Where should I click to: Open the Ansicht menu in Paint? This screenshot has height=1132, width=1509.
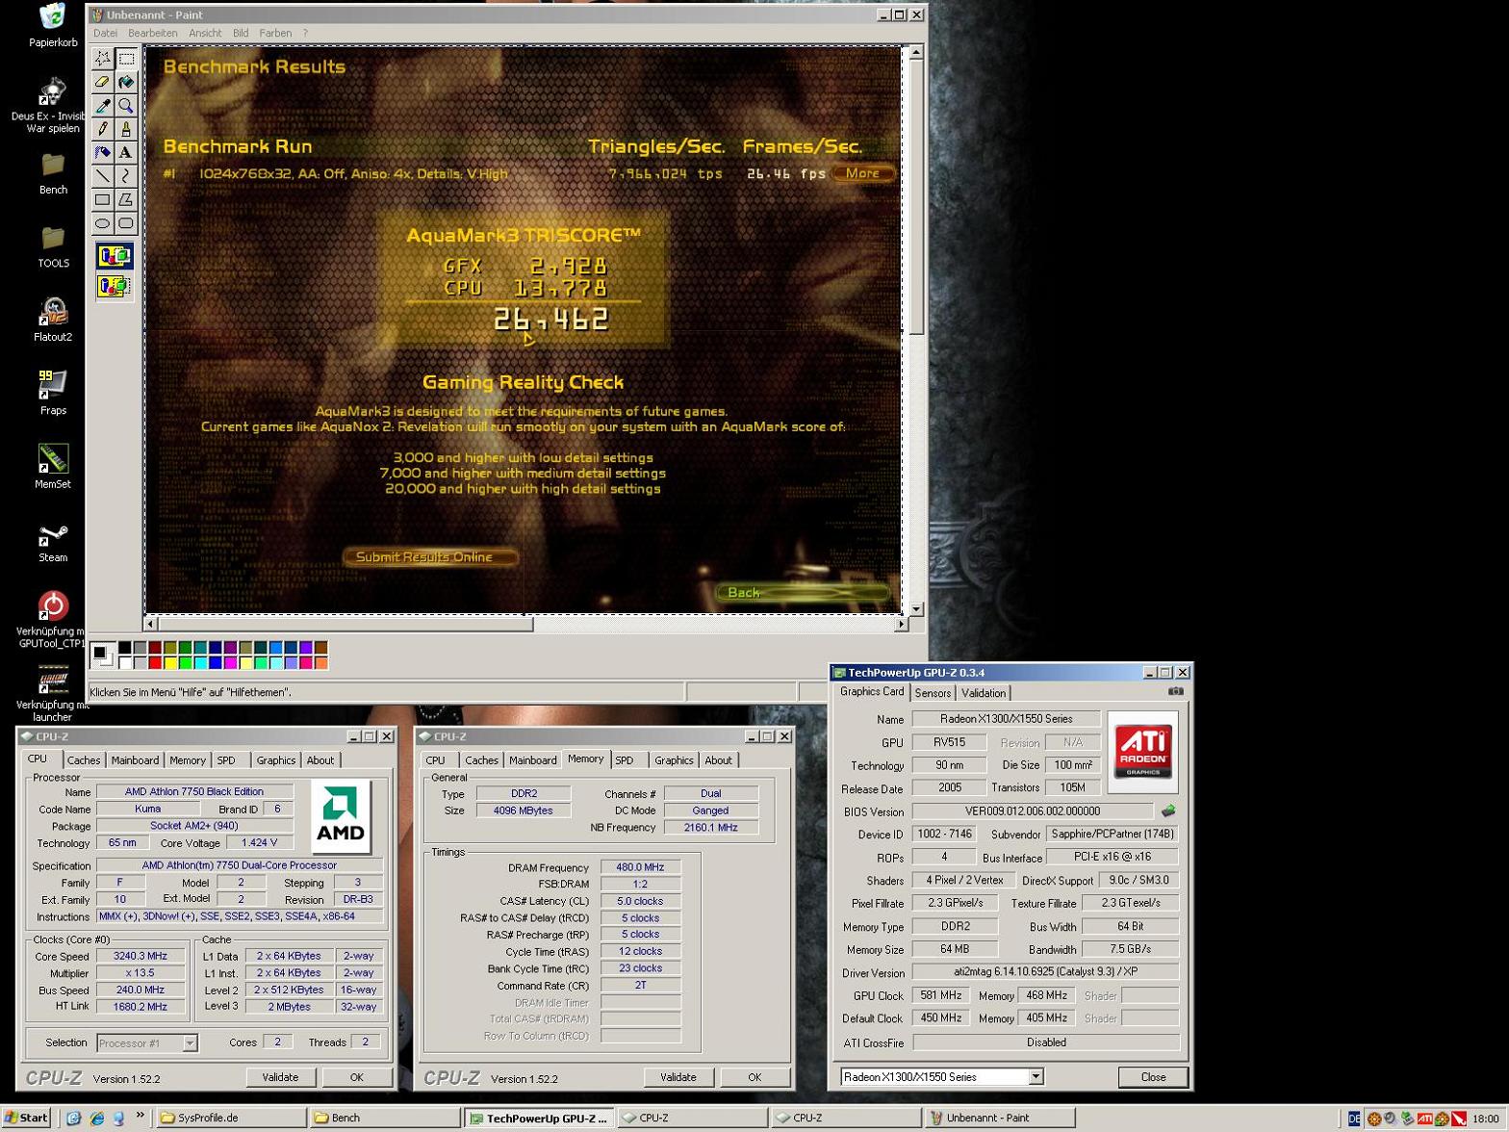coord(205,33)
